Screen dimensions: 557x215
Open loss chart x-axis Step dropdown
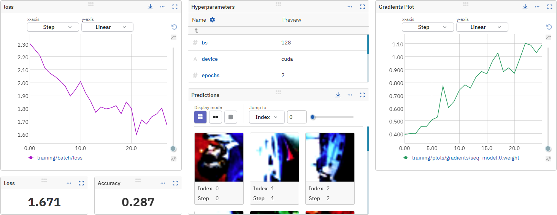53,27
